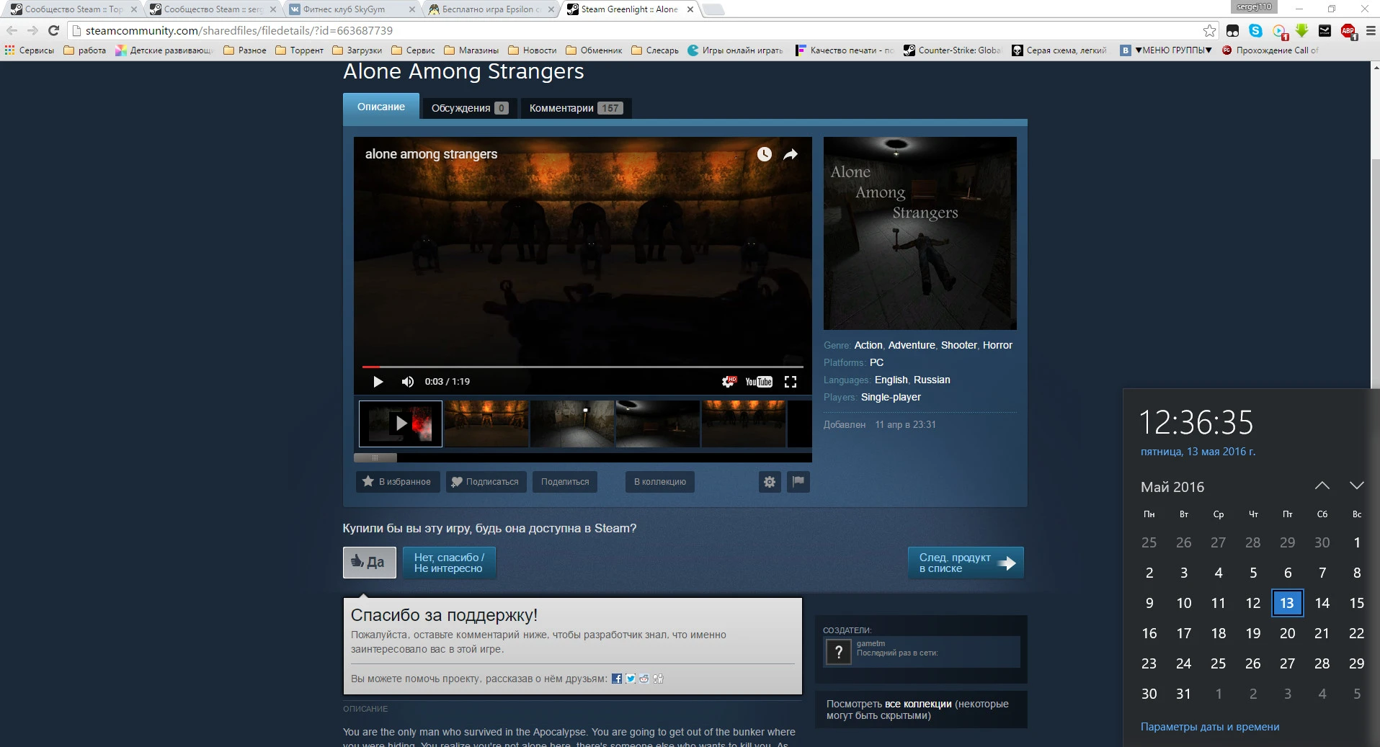Enter fullscreen video mode
Image resolution: width=1380 pixels, height=747 pixels.
[791, 382]
